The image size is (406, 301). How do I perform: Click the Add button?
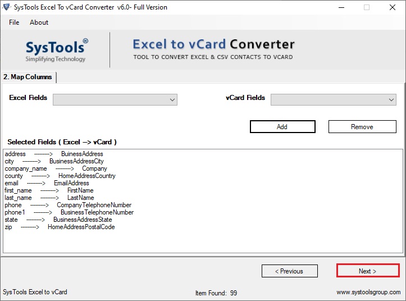[282, 127]
